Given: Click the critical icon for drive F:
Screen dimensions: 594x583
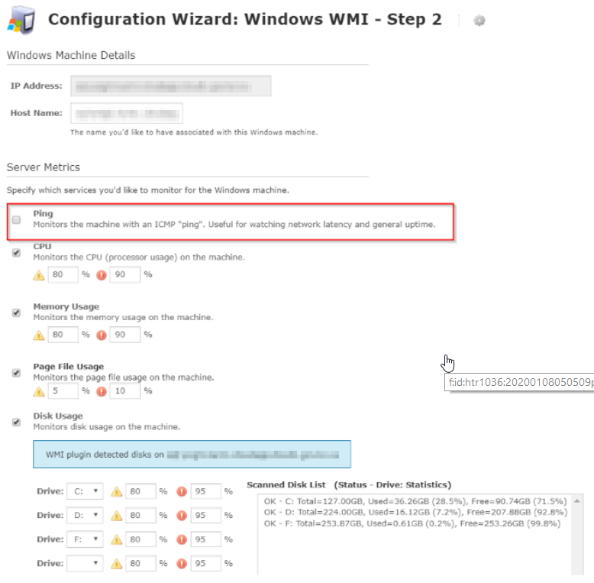Looking at the screenshot, I should (x=182, y=539).
